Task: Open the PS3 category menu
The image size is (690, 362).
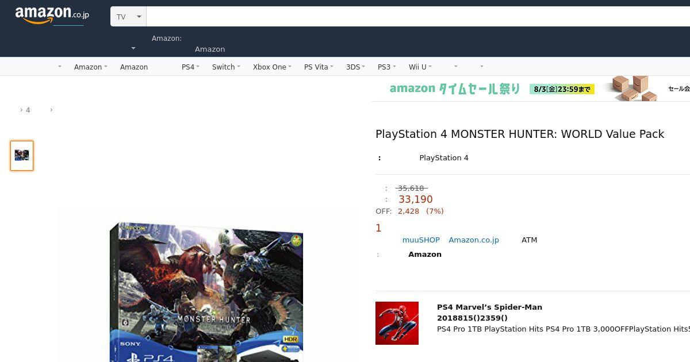Action: tap(387, 67)
